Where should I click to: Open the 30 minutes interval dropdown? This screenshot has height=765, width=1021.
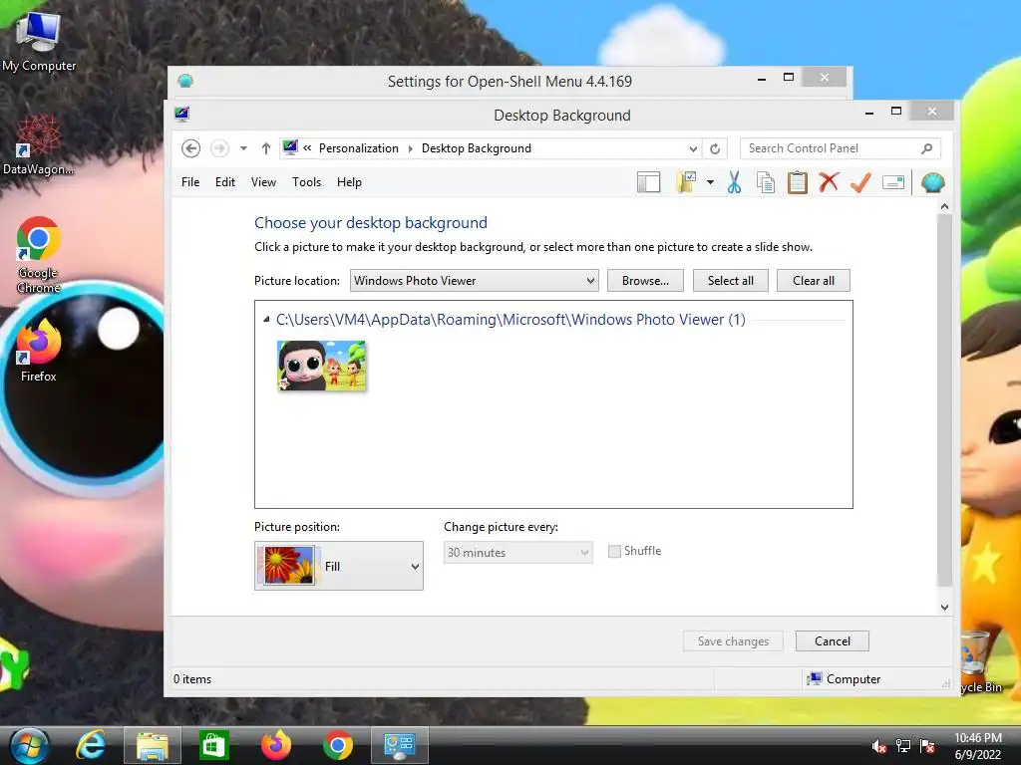[518, 552]
